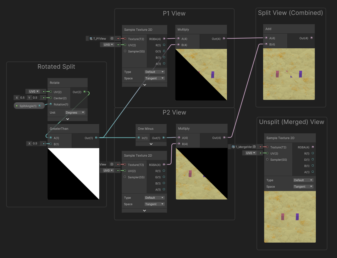Click One Minus In(1) input port
Viewport: 337px width, 258px height.
[139, 137]
